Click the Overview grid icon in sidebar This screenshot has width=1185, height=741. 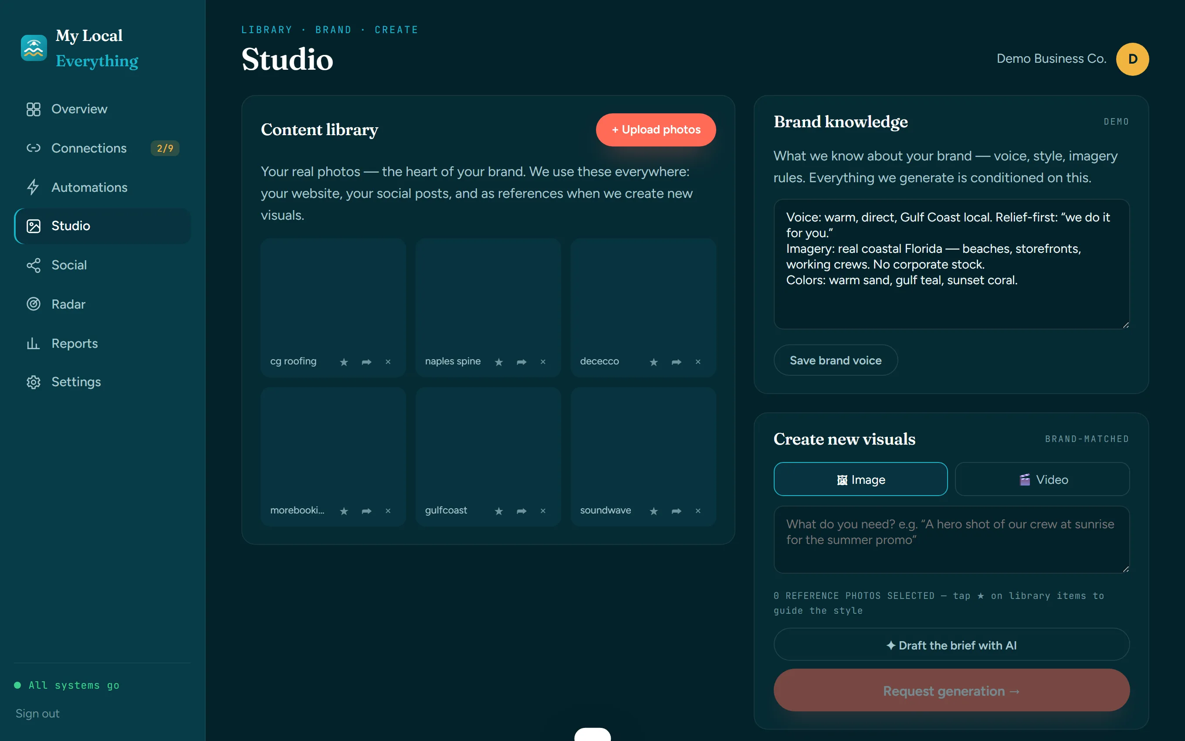(x=33, y=109)
